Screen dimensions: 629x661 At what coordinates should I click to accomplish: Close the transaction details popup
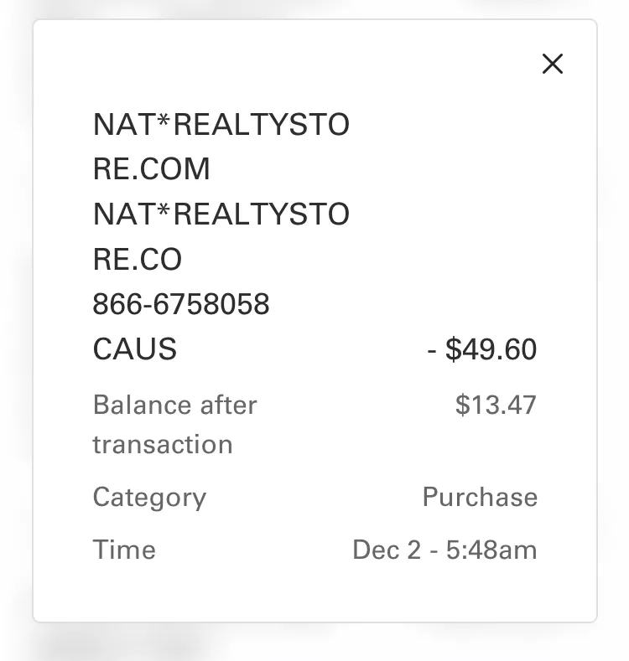tap(552, 64)
